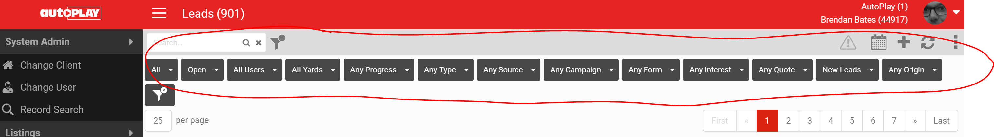The height and width of the screenshot is (137, 994).
Task: Click the per page number field
Action: click(158, 120)
